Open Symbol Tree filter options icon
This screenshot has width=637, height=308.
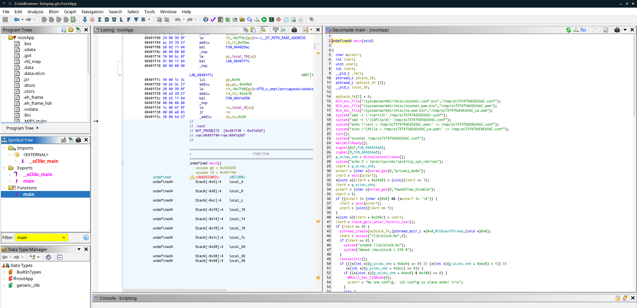(86, 237)
